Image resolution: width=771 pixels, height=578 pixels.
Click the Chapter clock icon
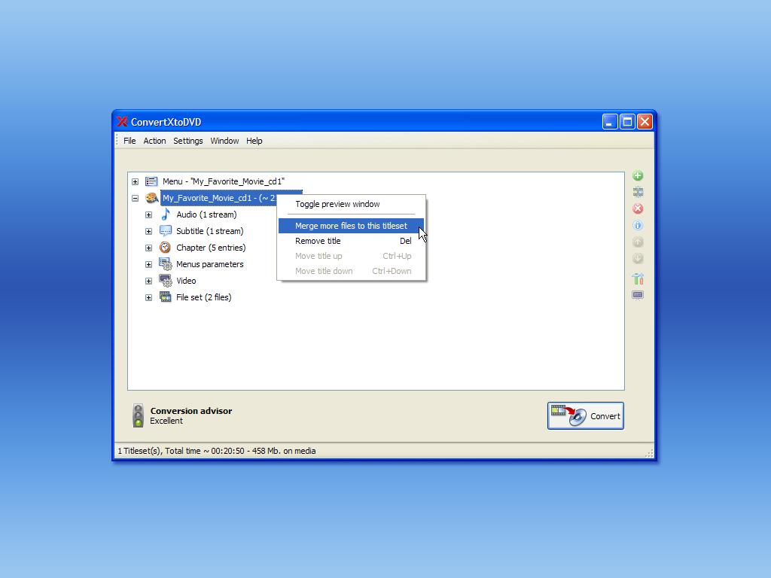[x=166, y=248]
